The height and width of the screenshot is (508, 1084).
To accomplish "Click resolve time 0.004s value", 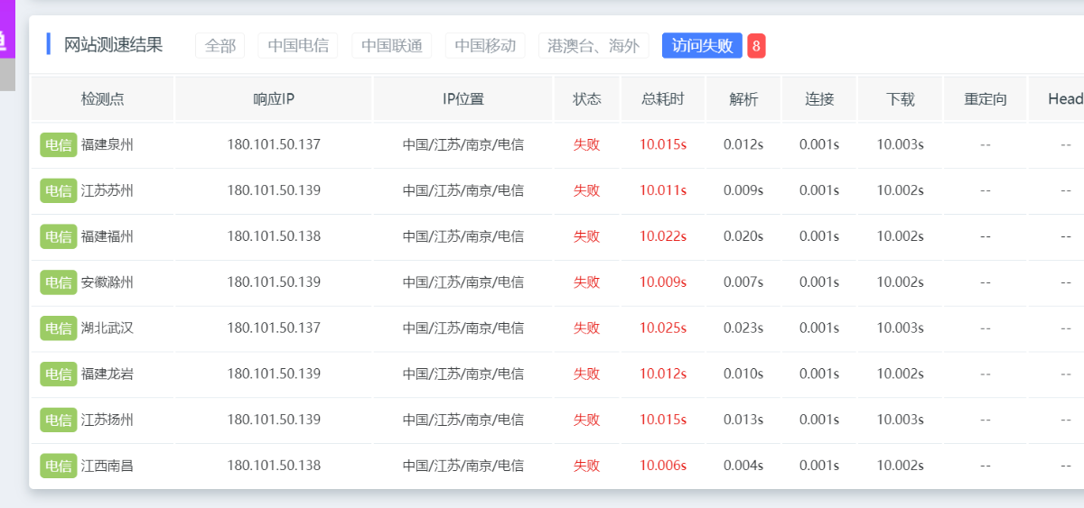I will tap(743, 466).
